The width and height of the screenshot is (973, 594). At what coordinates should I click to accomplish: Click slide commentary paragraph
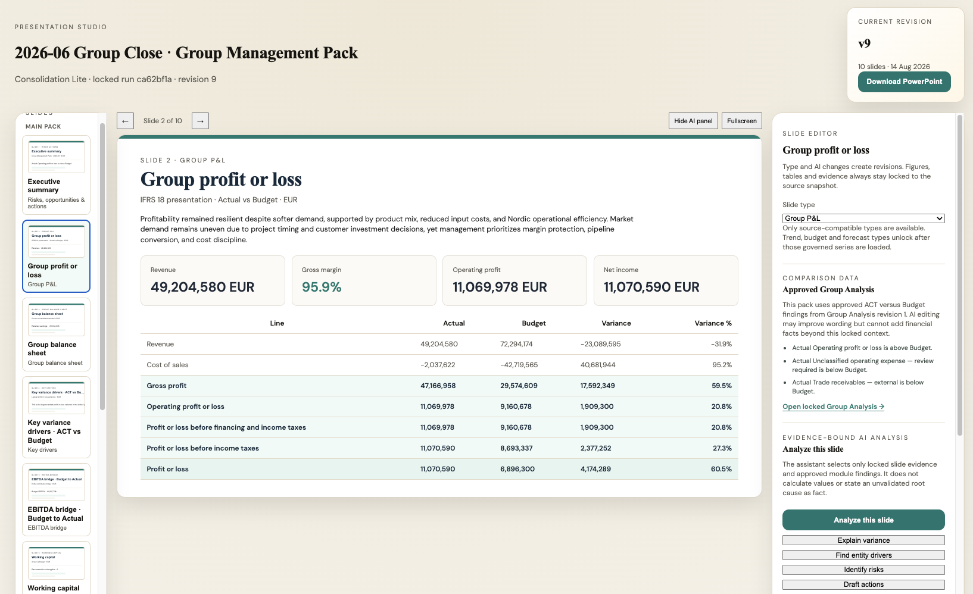click(x=387, y=229)
